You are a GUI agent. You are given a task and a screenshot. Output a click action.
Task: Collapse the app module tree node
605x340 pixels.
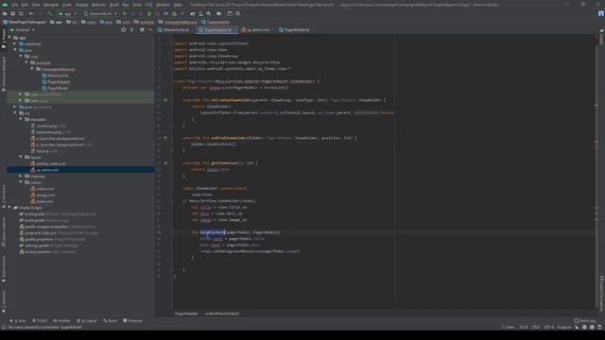click(x=9, y=38)
